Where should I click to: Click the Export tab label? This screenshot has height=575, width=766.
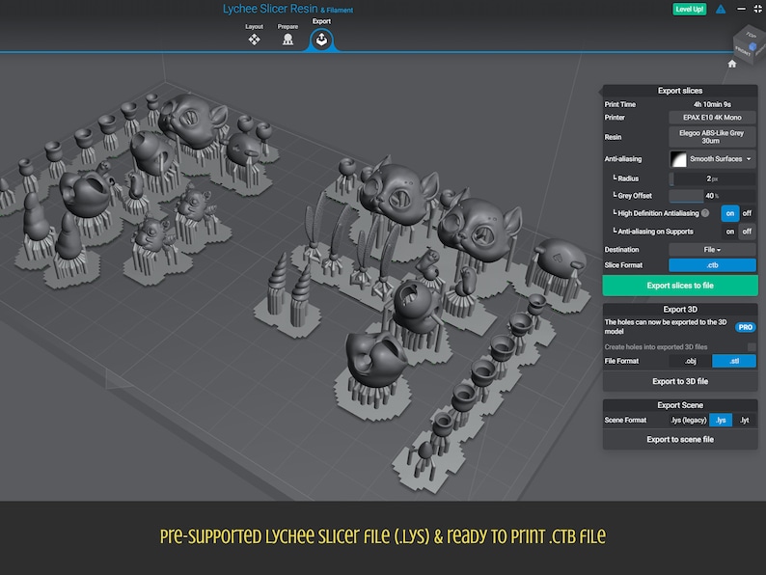coord(321,21)
